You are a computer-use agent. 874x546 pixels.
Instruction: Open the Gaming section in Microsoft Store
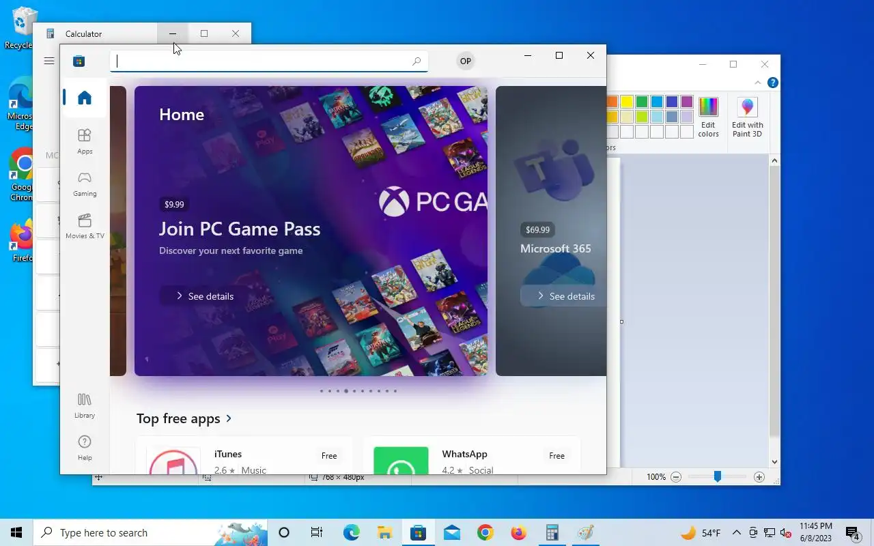tap(85, 184)
